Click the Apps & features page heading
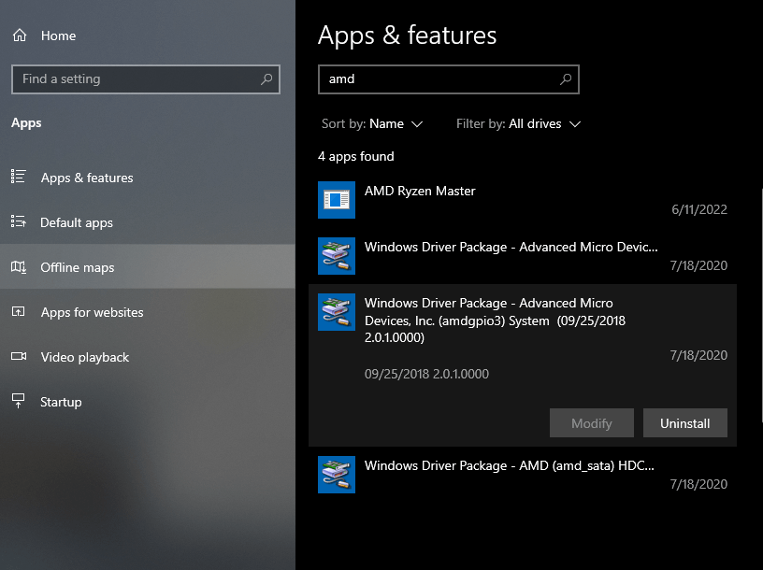The width and height of the screenshot is (763, 570). (408, 35)
